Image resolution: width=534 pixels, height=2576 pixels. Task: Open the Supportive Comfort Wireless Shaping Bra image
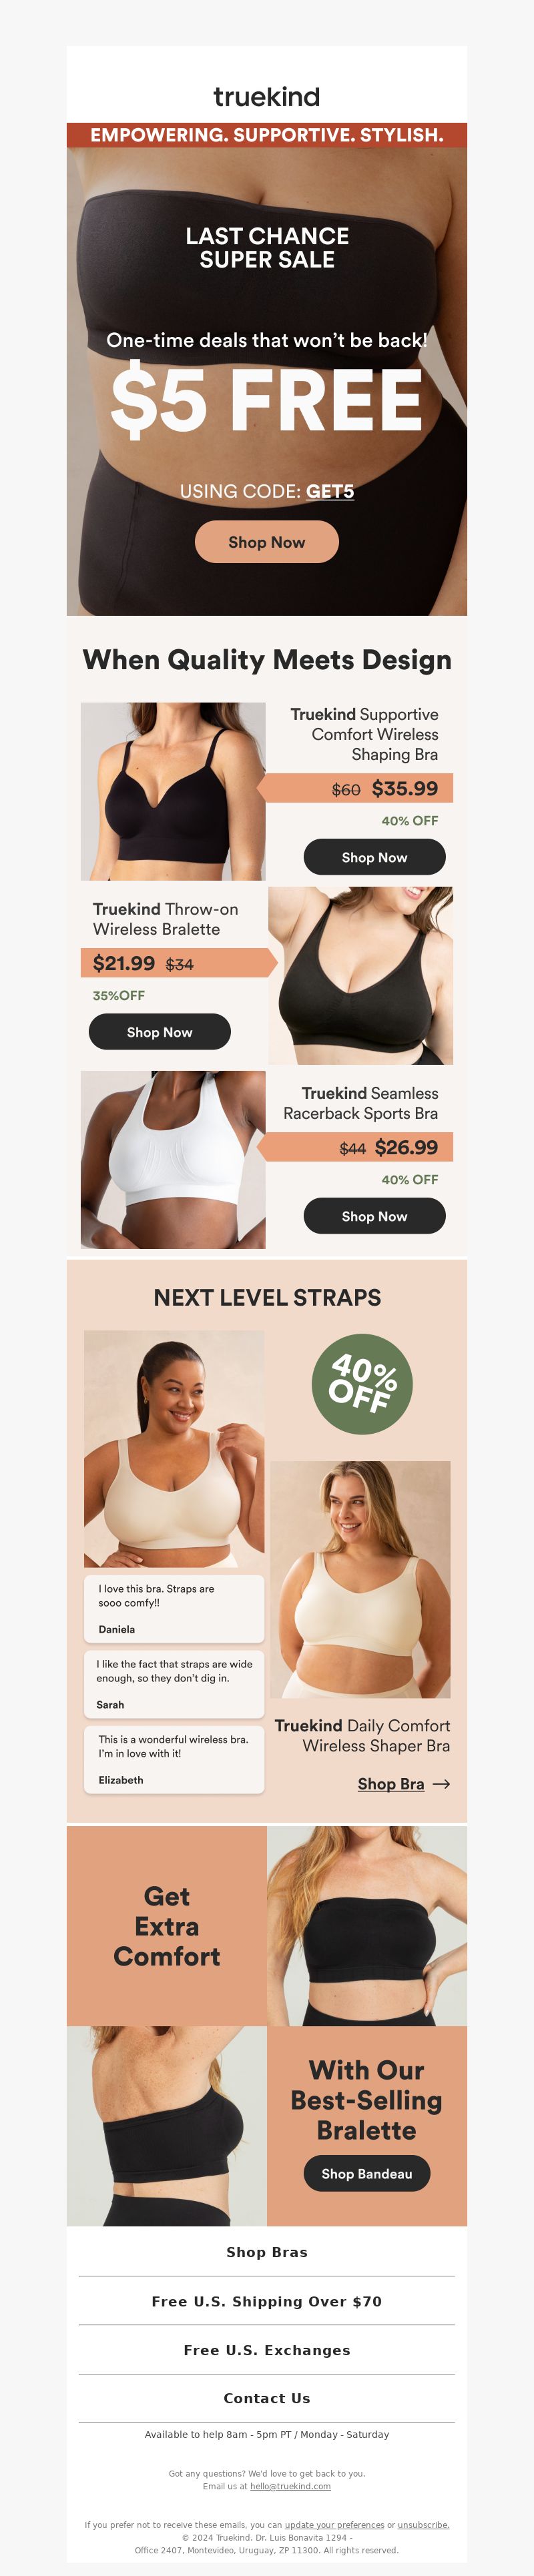173,791
